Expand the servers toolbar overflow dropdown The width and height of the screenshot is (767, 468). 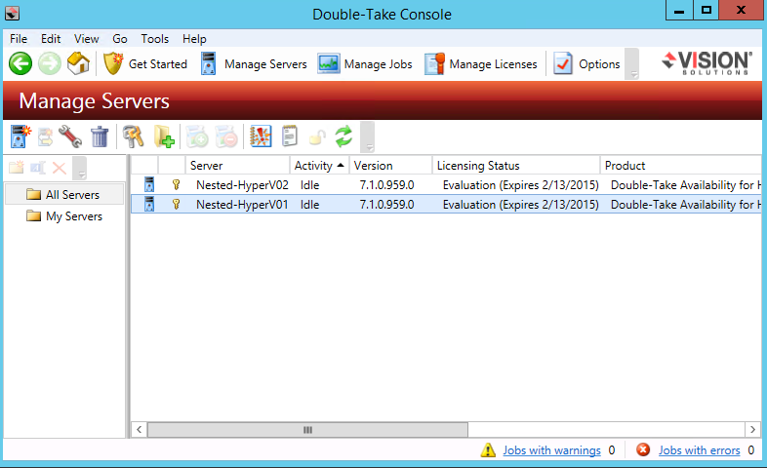pos(367,137)
